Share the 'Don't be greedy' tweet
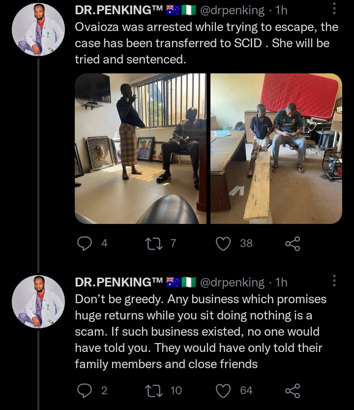 point(293,390)
